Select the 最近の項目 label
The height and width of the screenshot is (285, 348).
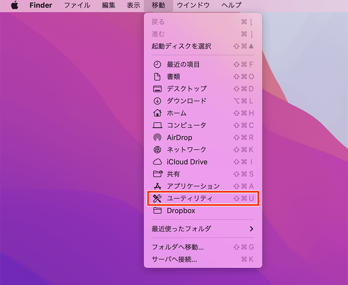click(183, 65)
